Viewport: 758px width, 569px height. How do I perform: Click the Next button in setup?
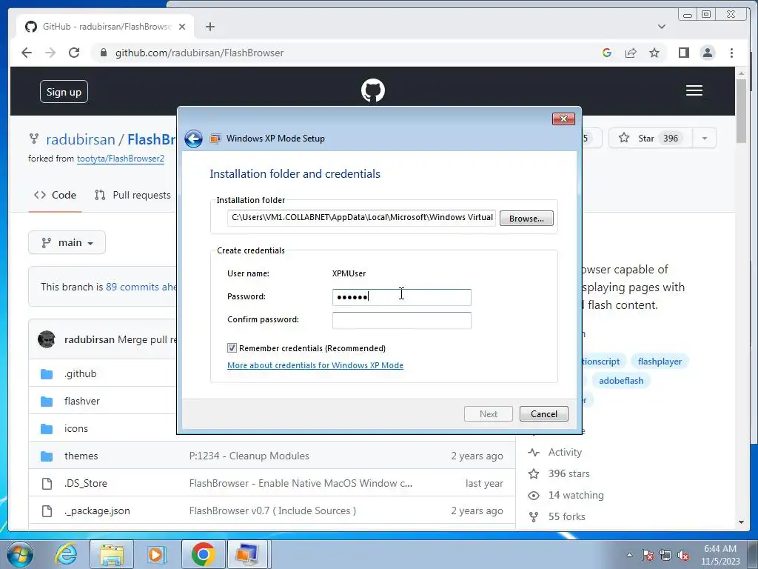(x=489, y=413)
